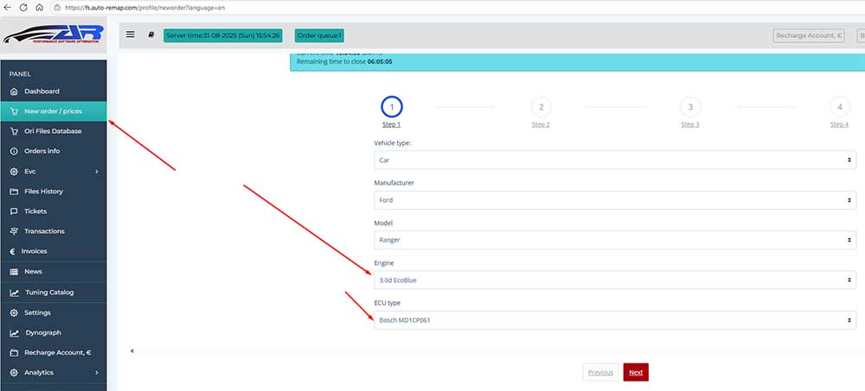The height and width of the screenshot is (391, 865).
Task: Click the book icon beside the hamburger
Action: click(x=151, y=35)
